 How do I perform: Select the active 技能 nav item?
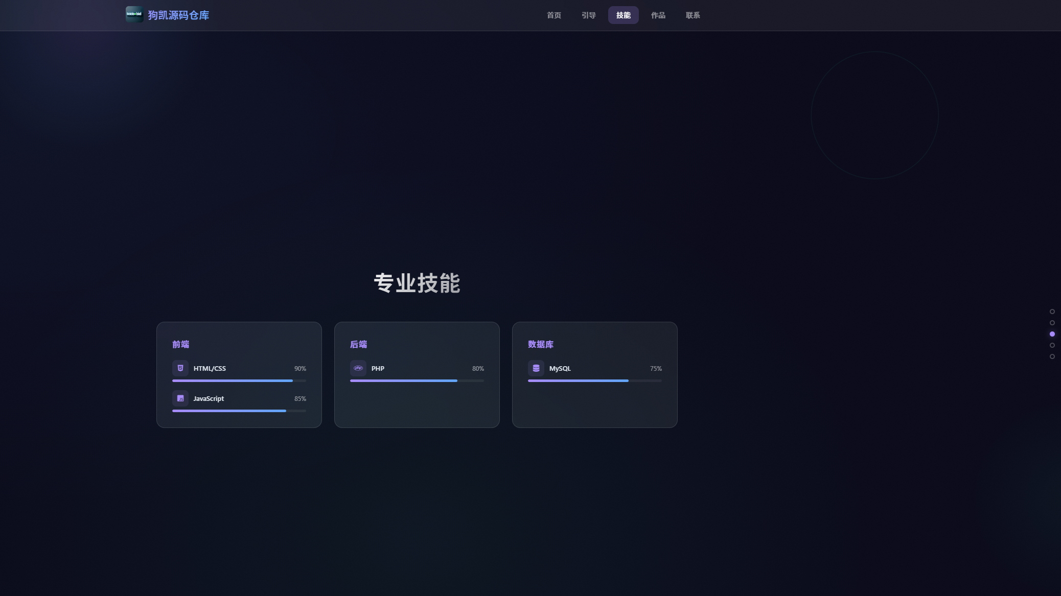click(624, 15)
